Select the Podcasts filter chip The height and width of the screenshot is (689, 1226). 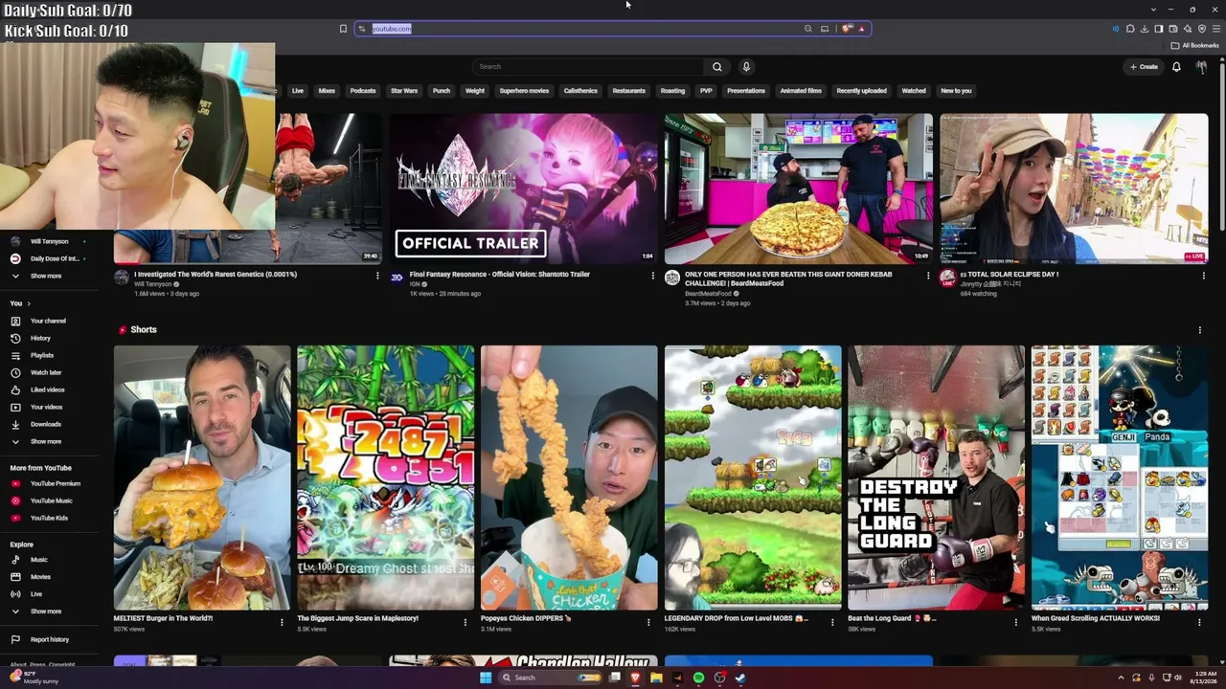pyautogui.click(x=363, y=91)
